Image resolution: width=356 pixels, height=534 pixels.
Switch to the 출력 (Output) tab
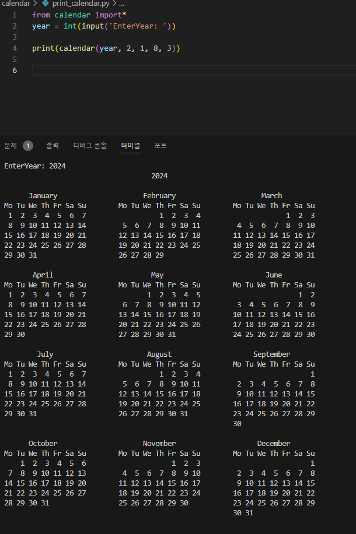[53, 146]
